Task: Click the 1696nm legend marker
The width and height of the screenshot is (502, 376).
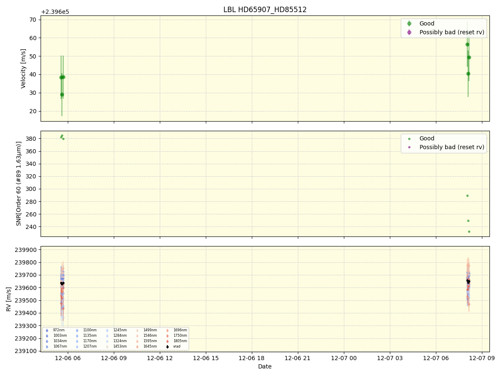Action: coord(167,330)
